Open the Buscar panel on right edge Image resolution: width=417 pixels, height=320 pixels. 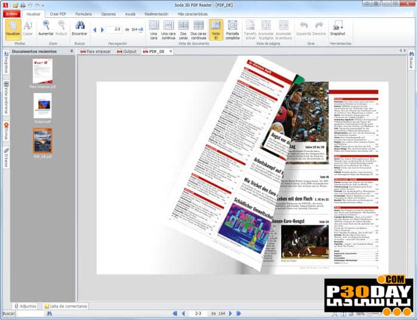point(411,60)
